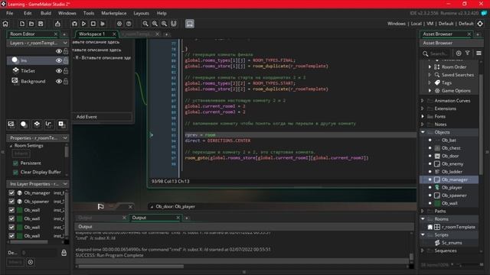Select the Ins layer row
This screenshot has width=490, height=275.
[x=38, y=60]
